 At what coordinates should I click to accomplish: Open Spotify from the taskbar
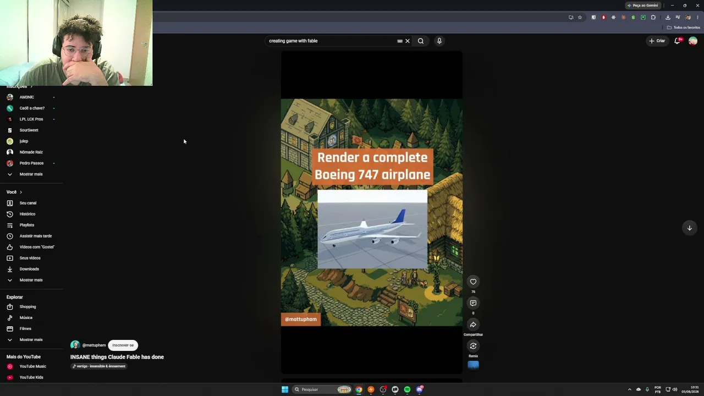click(407, 389)
